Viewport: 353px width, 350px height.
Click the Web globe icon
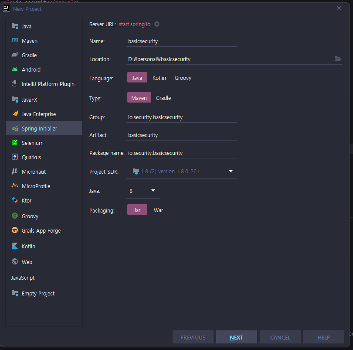pyautogui.click(x=15, y=261)
